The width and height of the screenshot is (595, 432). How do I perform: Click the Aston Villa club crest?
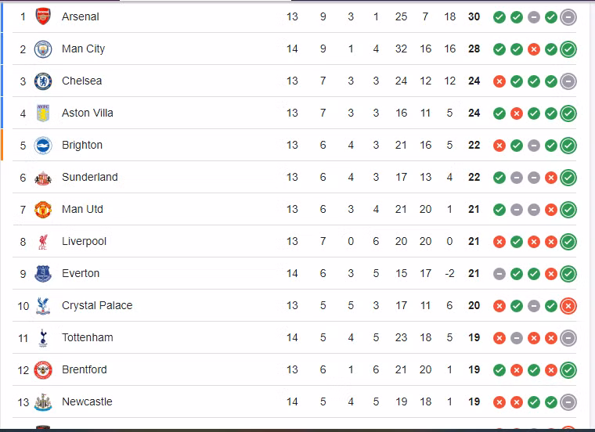tap(43, 113)
